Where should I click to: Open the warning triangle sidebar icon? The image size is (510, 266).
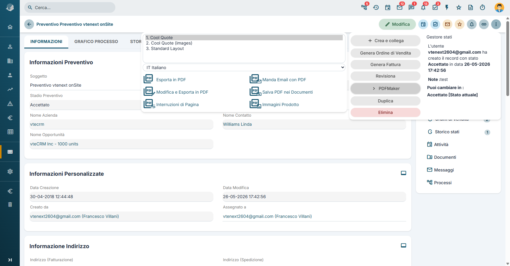click(x=10, y=104)
